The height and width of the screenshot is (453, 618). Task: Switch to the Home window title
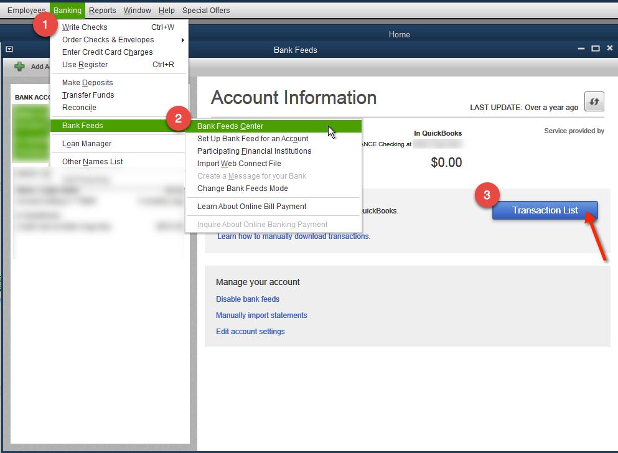tap(400, 35)
